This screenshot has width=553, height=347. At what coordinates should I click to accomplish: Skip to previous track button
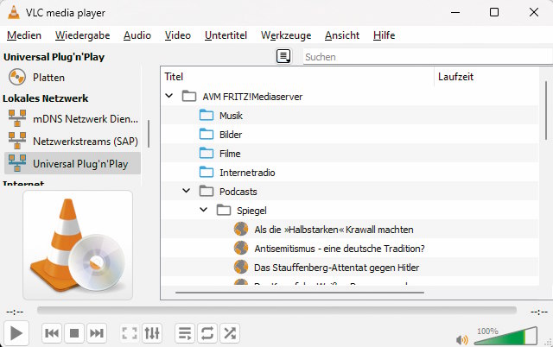(52, 333)
